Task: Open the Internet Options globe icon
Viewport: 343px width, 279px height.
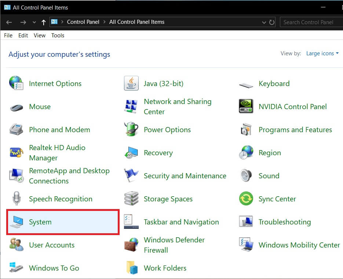Action: pos(16,83)
